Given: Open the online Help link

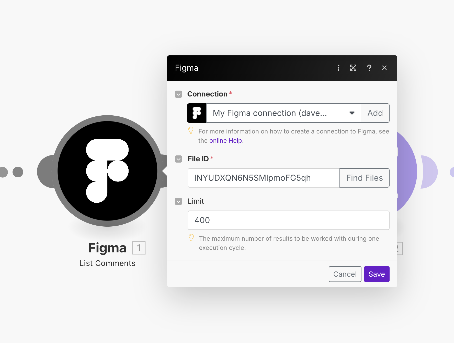Looking at the screenshot, I should 225,140.
